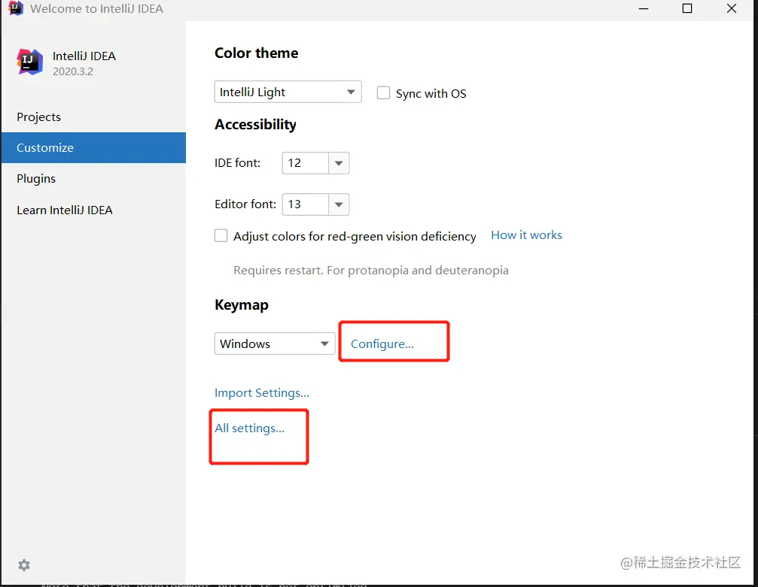Image resolution: width=758 pixels, height=587 pixels.
Task: Switch to the Projects tab
Action: click(39, 117)
